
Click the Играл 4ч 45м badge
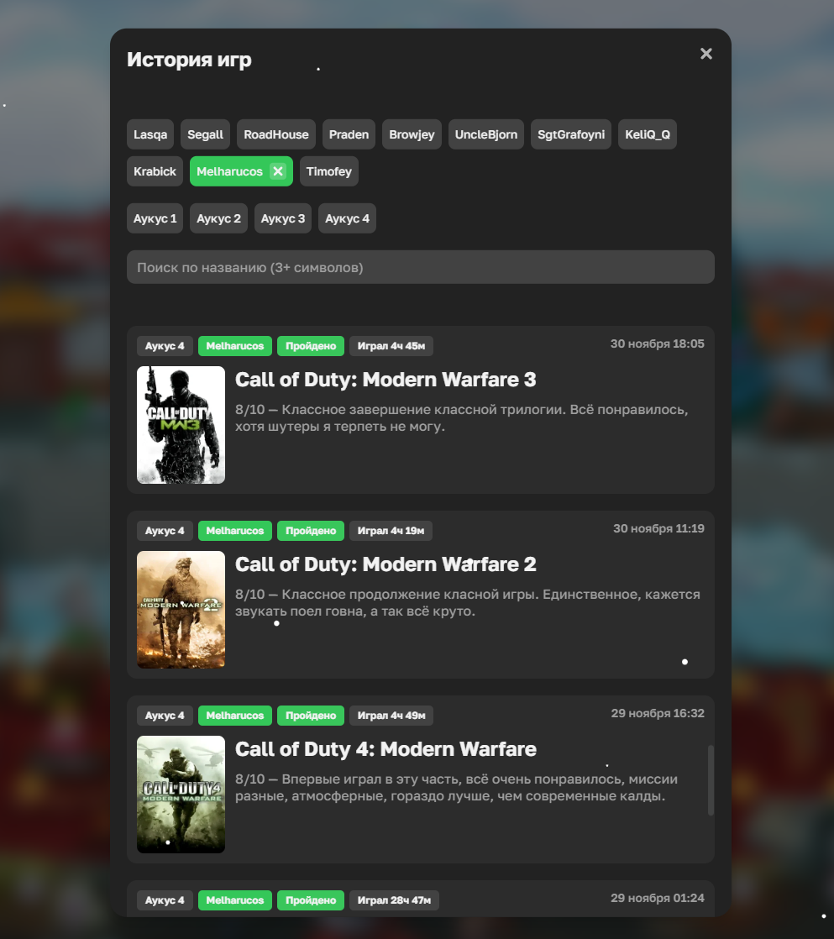pyautogui.click(x=391, y=346)
